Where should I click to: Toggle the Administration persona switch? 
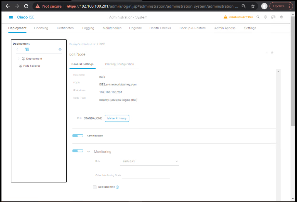click(78, 136)
